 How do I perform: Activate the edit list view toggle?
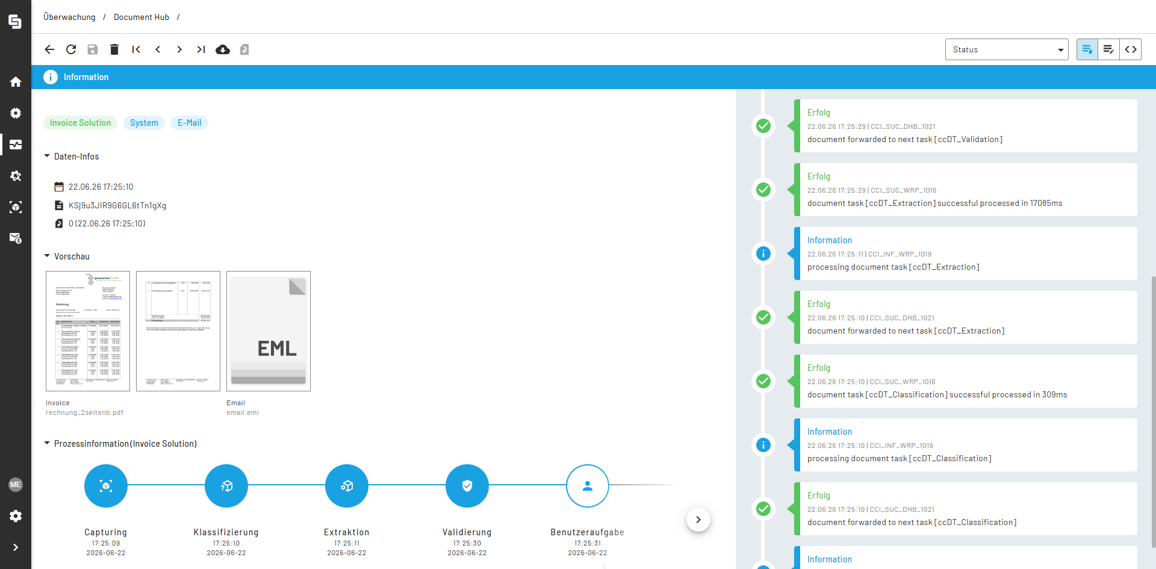point(1109,49)
